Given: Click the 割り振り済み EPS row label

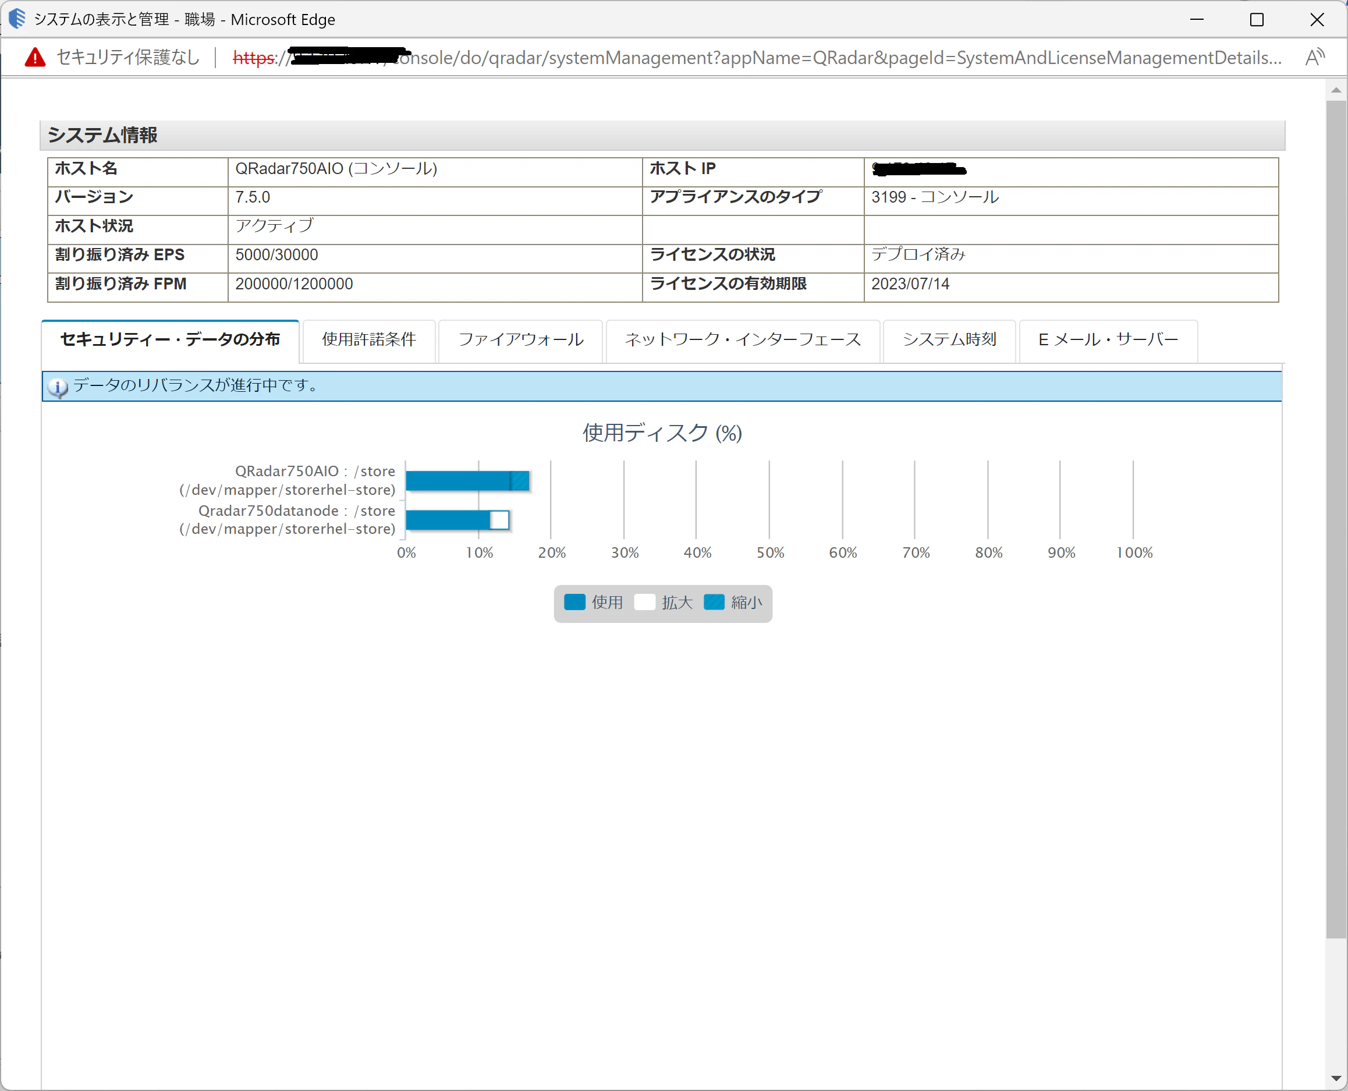Looking at the screenshot, I should (120, 255).
